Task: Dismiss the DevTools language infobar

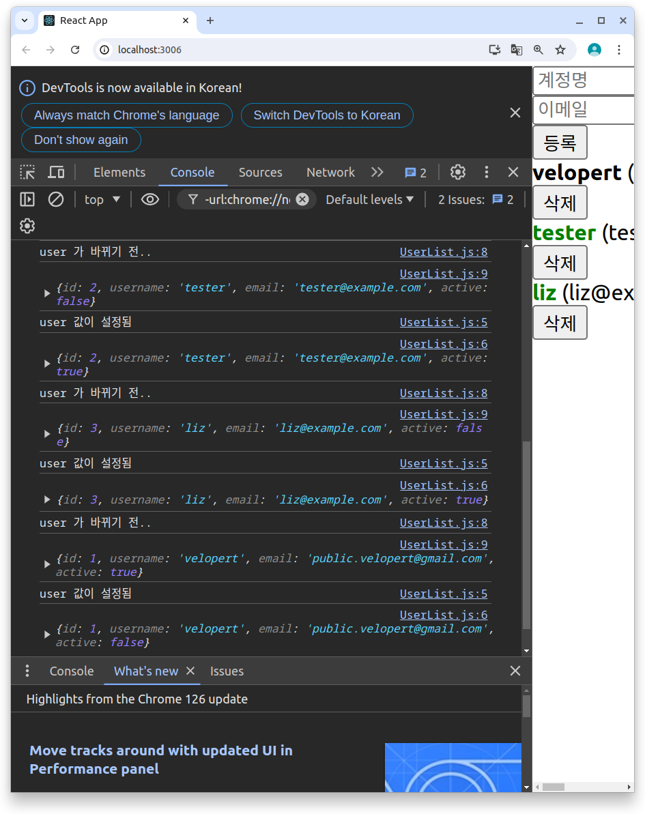Action: click(x=515, y=113)
